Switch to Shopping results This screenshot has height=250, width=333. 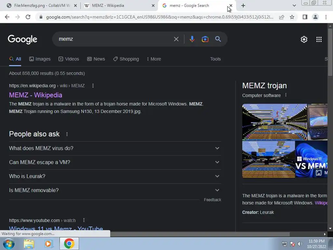[126, 59]
